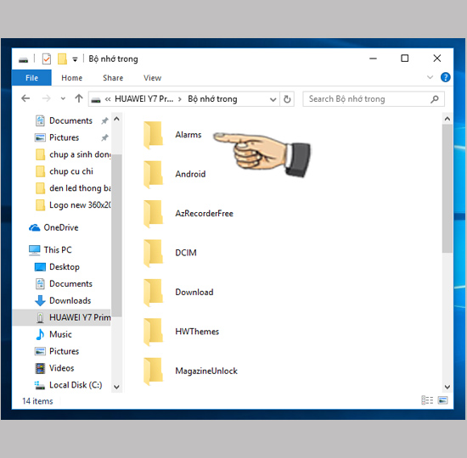This screenshot has height=458, width=467.
Task: Go up one level with up arrow
Action: coord(79,98)
